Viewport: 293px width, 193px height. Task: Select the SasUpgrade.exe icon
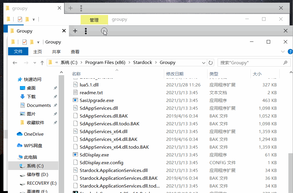75,100
